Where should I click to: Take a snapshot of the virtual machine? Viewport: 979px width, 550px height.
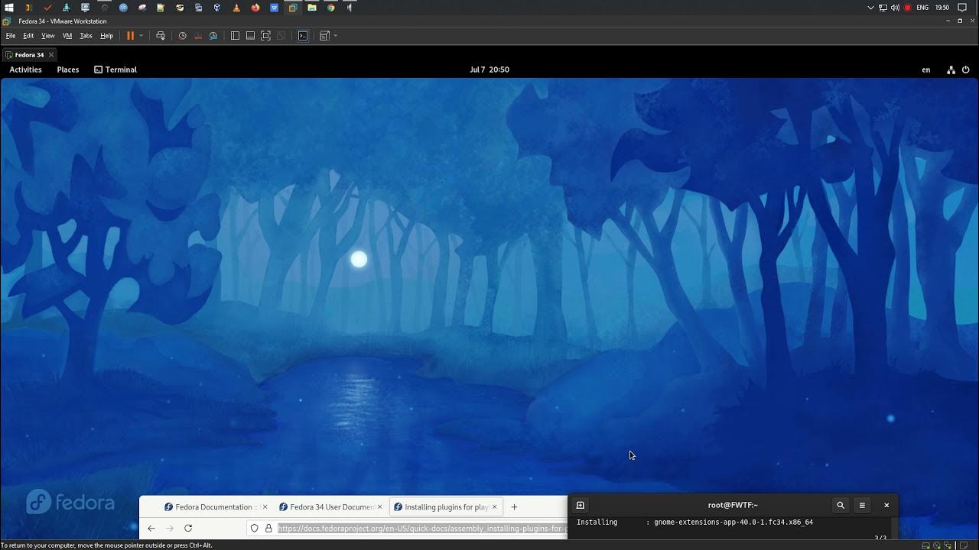tap(182, 36)
